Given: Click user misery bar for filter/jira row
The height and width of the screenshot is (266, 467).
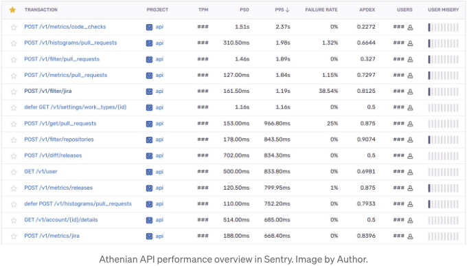Looking at the screenshot, I should tap(443, 91).
